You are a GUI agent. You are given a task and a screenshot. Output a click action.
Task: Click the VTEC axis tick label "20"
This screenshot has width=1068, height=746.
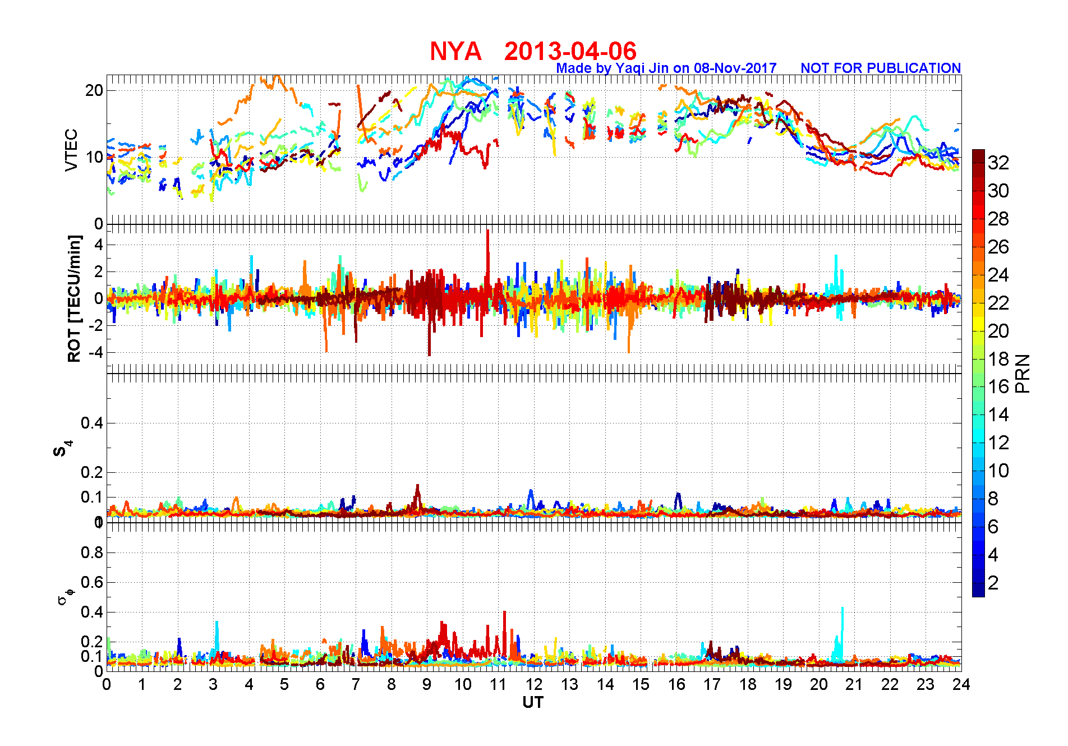94,90
